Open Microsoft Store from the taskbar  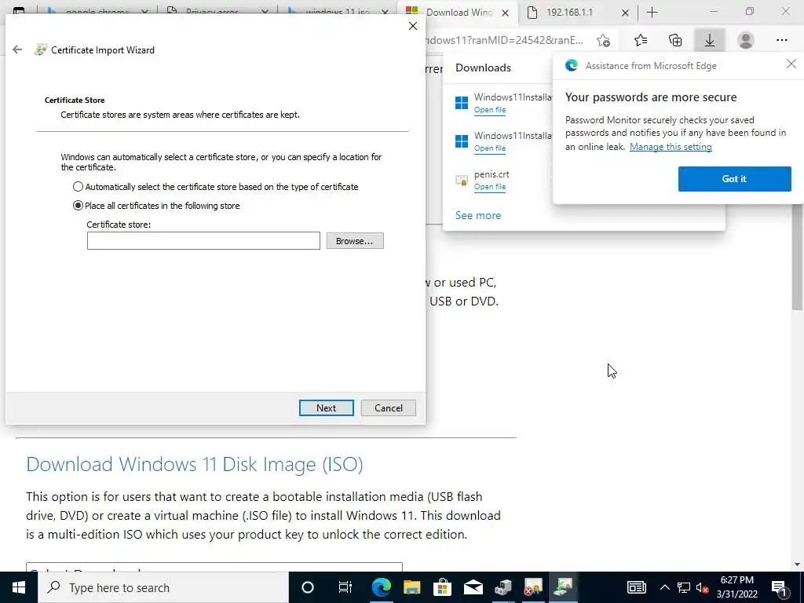pos(442,587)
